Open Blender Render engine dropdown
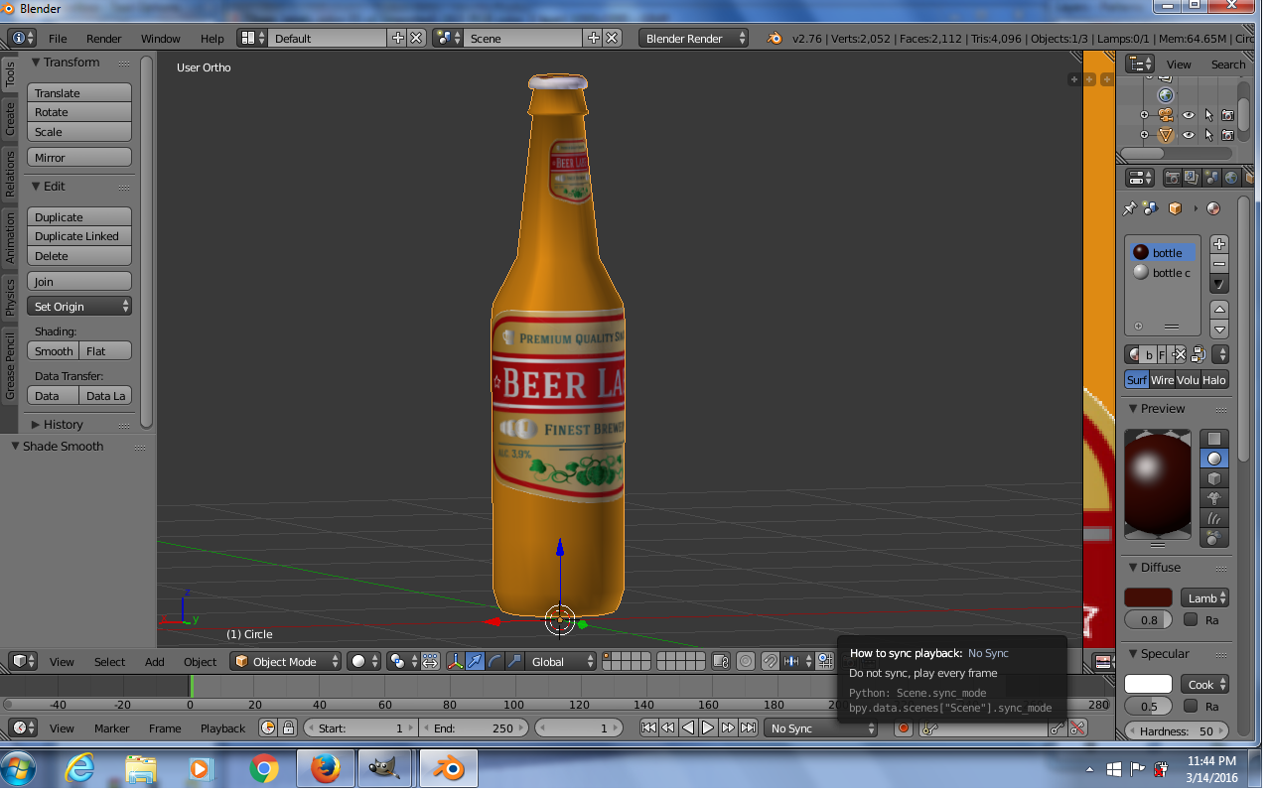1271x794 pixels. point(693,38)
